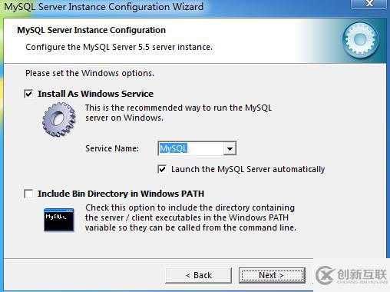Click the 'Install As Windows Service' label
This screenshot has width=390, height=292.
click(95, 94)
